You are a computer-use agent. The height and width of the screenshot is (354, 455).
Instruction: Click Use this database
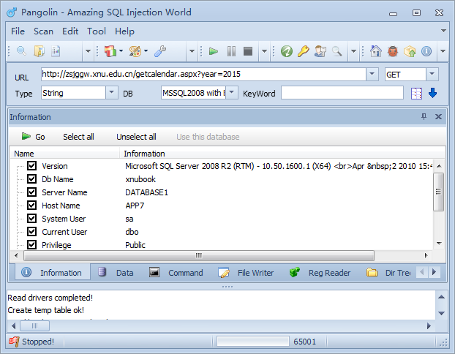208,137
